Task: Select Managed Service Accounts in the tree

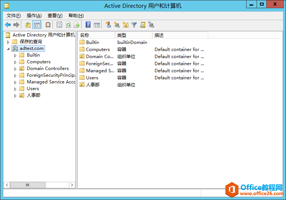Action: (51, 82)
